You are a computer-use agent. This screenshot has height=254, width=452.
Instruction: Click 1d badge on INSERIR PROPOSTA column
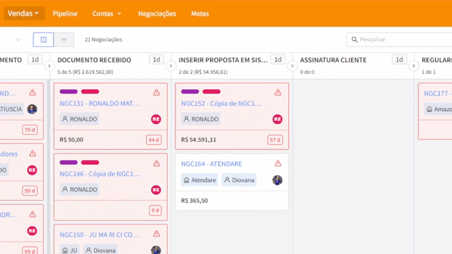tap(278, 60)
